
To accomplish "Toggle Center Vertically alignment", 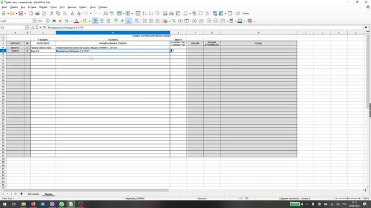I will [122, 21].
